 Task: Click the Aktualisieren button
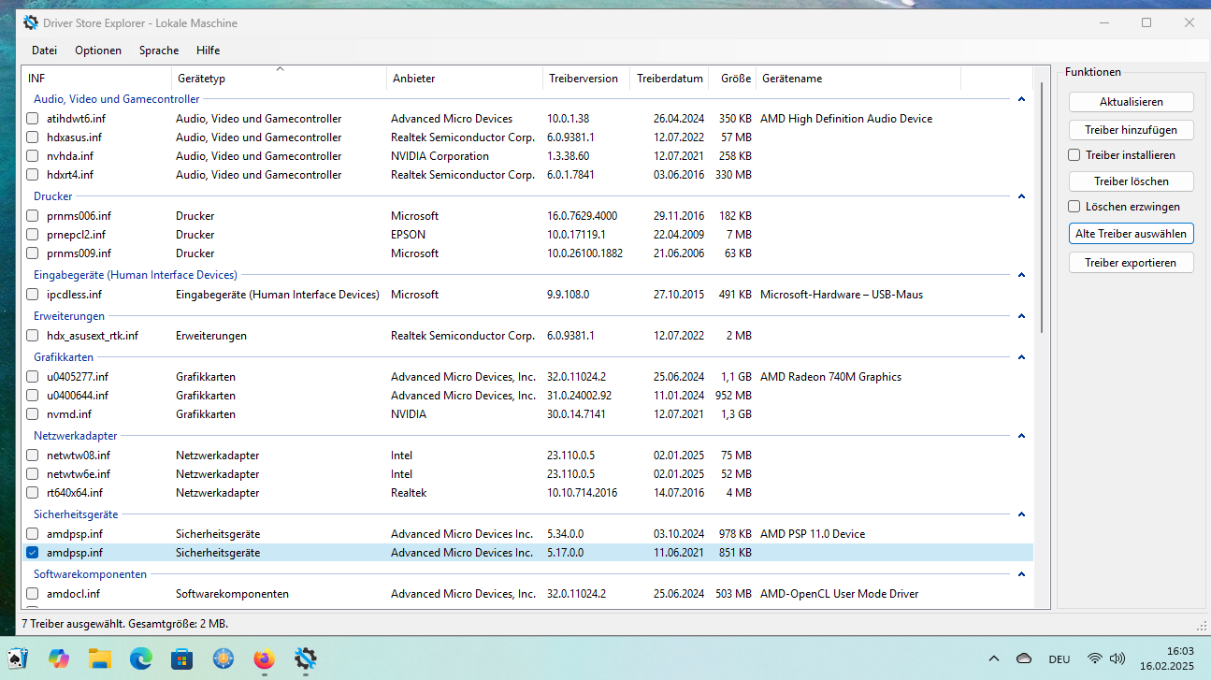click(x=1131, y=102)
